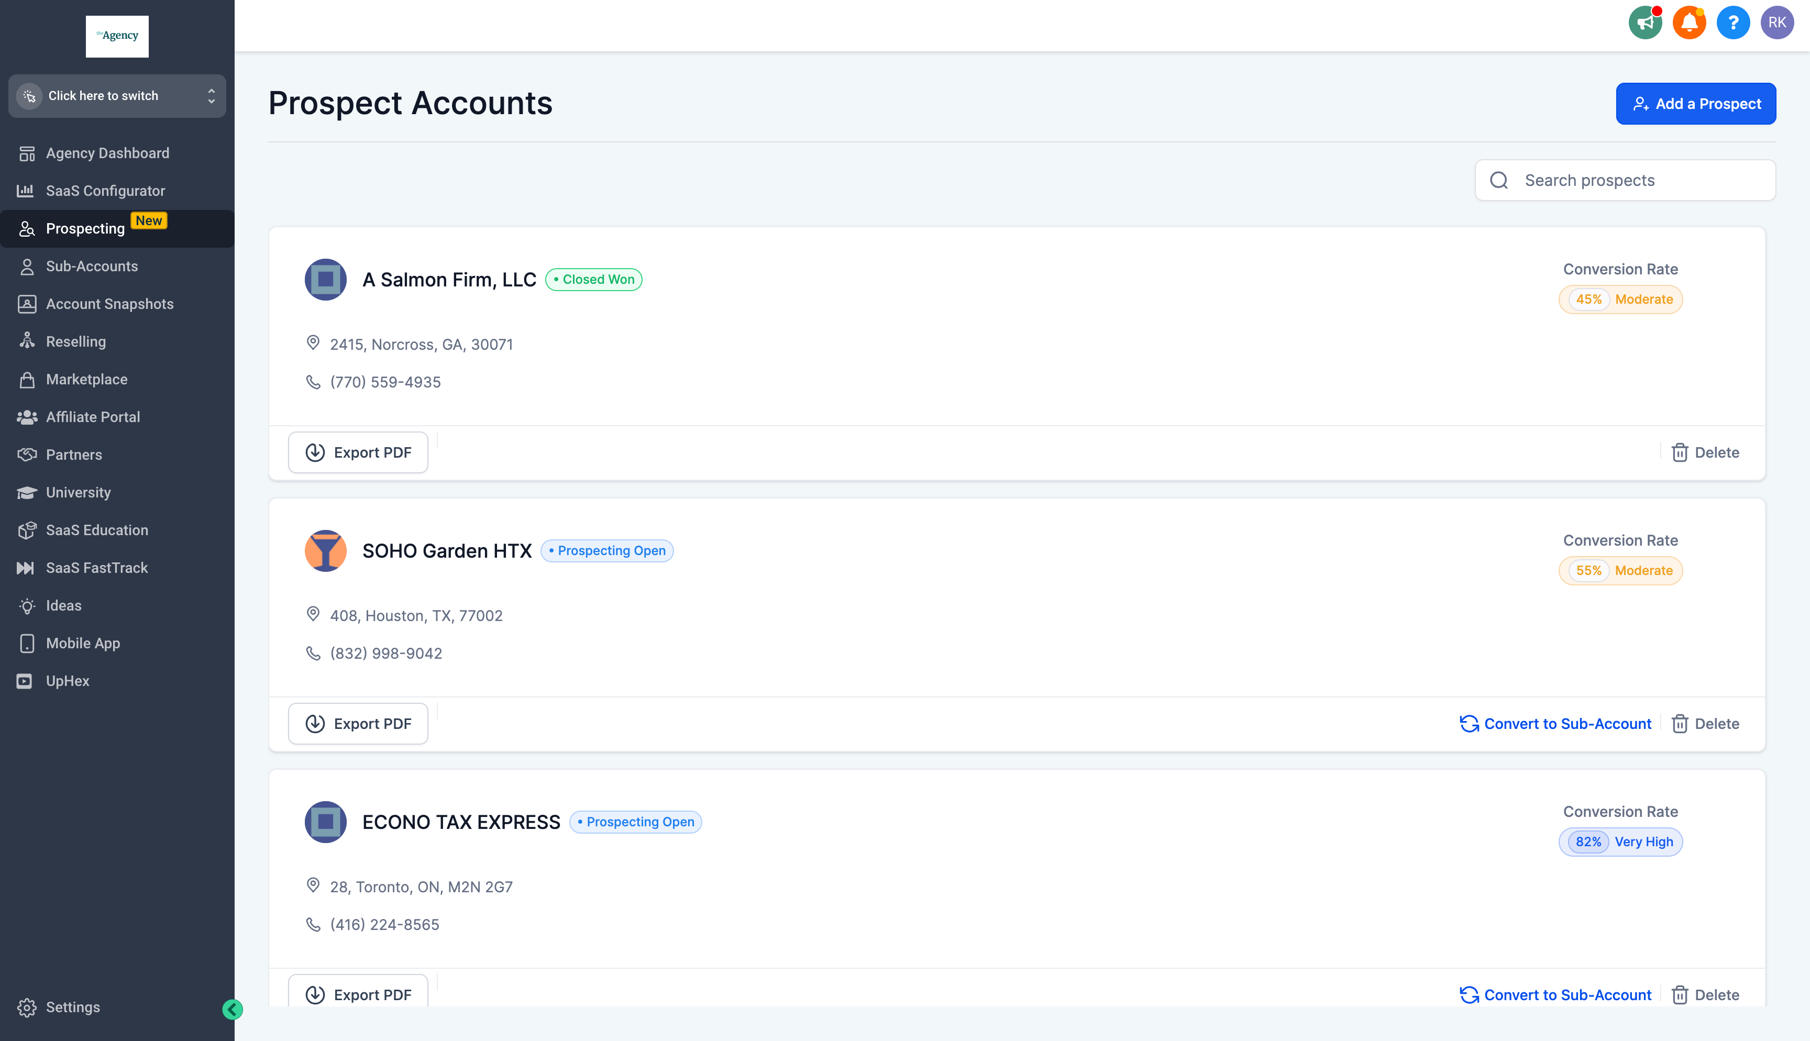This screenshot has width=1810, height=1041.
Task: Click the SOHO Garden HTX logo thumbnail
Action: [x=326, y=550]
